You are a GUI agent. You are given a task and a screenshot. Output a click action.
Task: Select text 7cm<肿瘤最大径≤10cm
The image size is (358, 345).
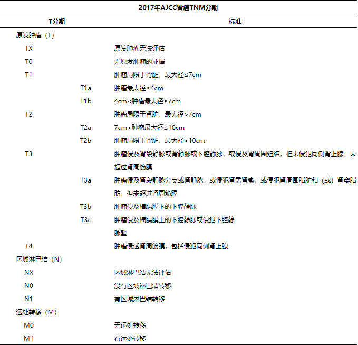pos(149,128)
